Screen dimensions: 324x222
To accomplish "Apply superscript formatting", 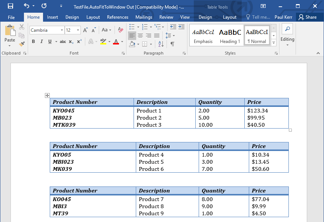I will pos(79,41).
